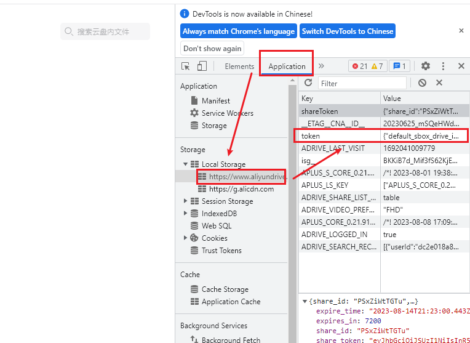Viewport: 470px width, 343px height.
Task: Click the sidebar scroll up arrow
Action: 292,81
